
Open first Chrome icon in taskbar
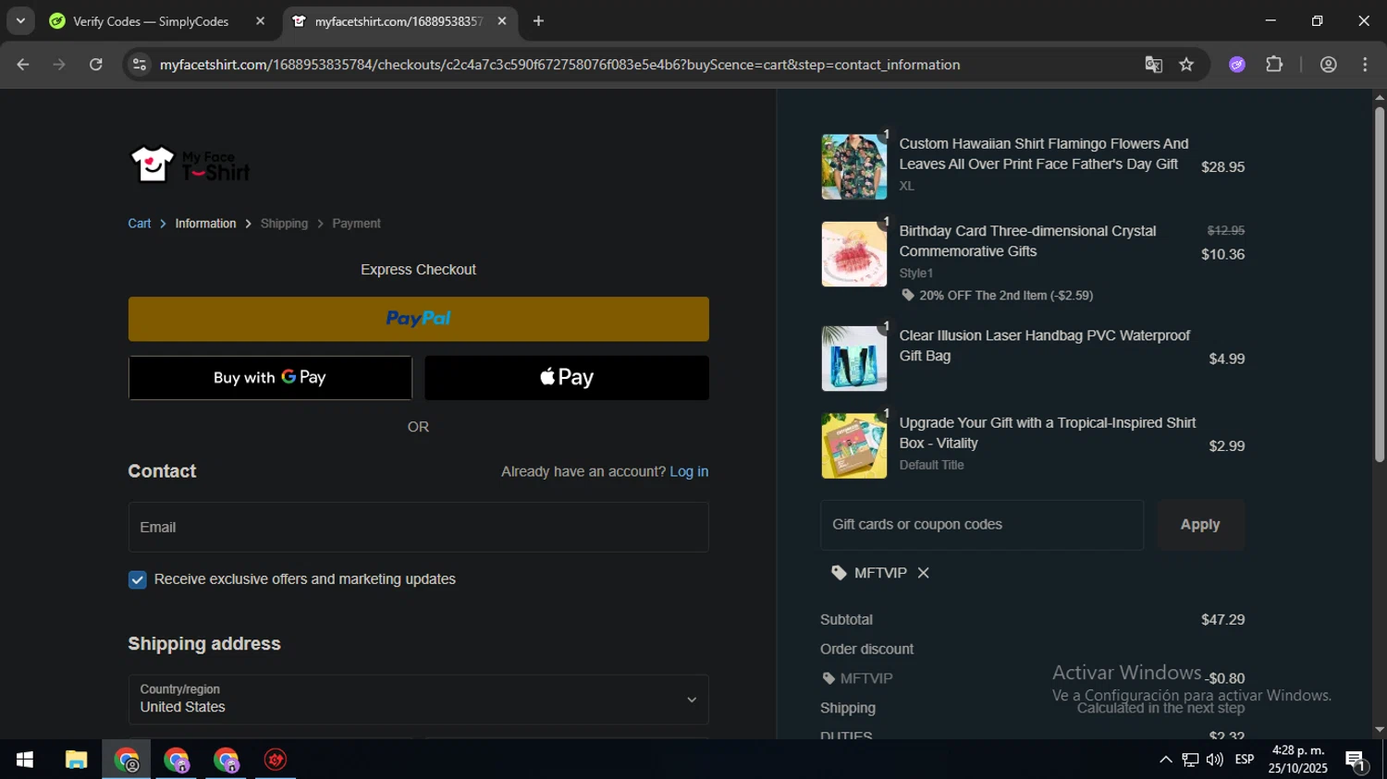[127, 760]
